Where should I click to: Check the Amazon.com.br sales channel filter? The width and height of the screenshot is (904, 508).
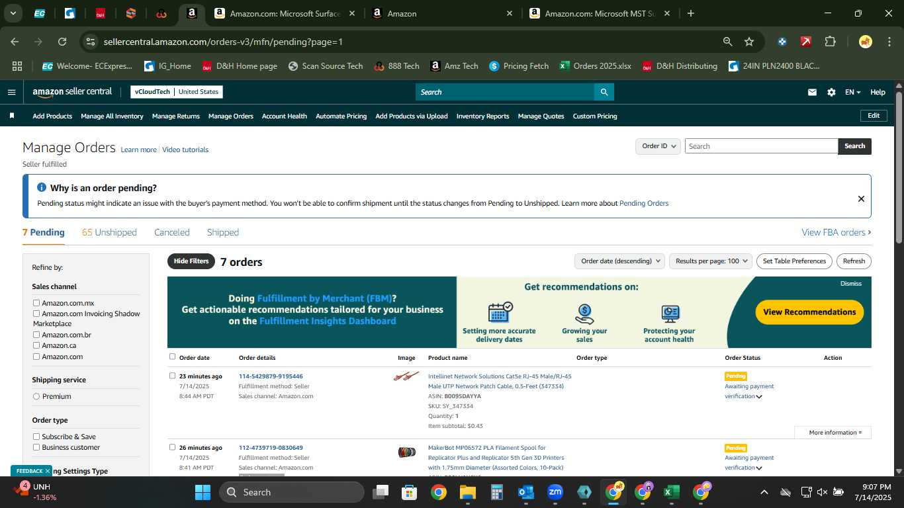pyautogui.click(x=36, y=335)
